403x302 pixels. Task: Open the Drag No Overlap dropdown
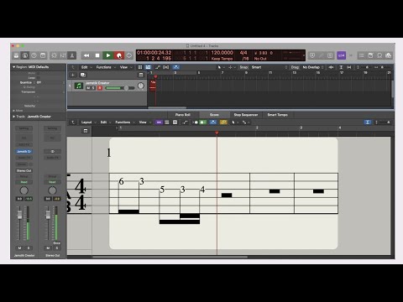(x=313, y=67)
